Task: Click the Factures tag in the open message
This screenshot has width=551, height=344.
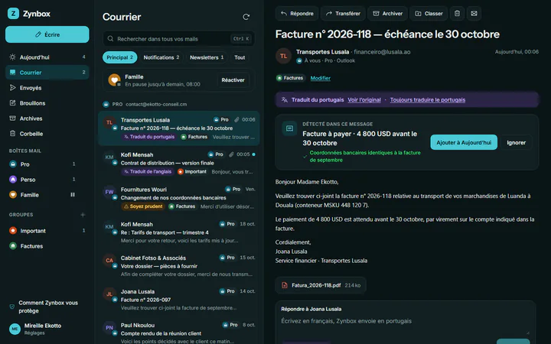Action: [x=290, y=78]
